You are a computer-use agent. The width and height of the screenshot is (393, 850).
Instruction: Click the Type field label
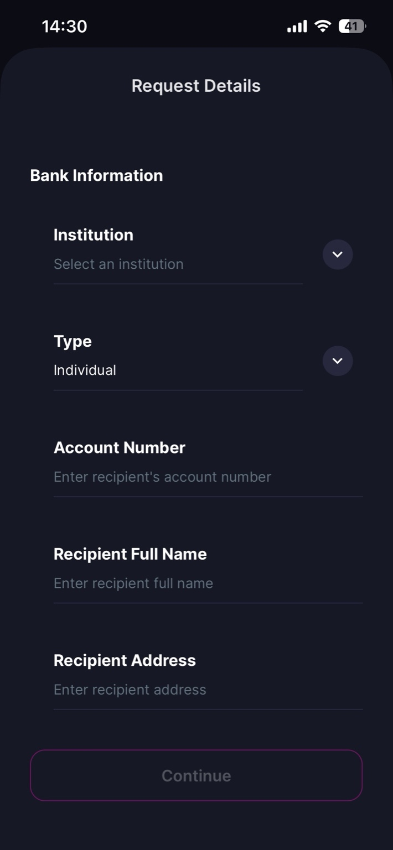[x=73, y=341]
